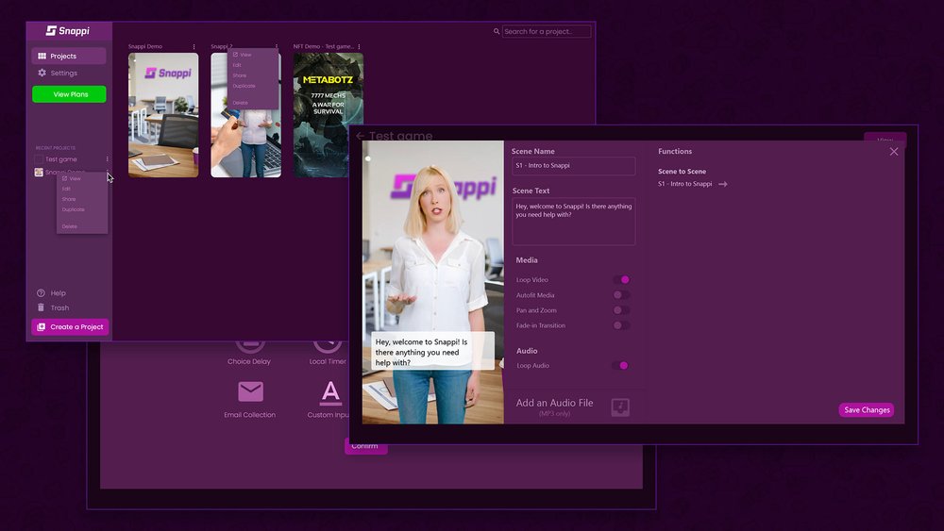The height and width of the screenshot is (531, 944).
Task: Edit the Scene Text box
Action: pyautogui.click(x=573, y=222)
